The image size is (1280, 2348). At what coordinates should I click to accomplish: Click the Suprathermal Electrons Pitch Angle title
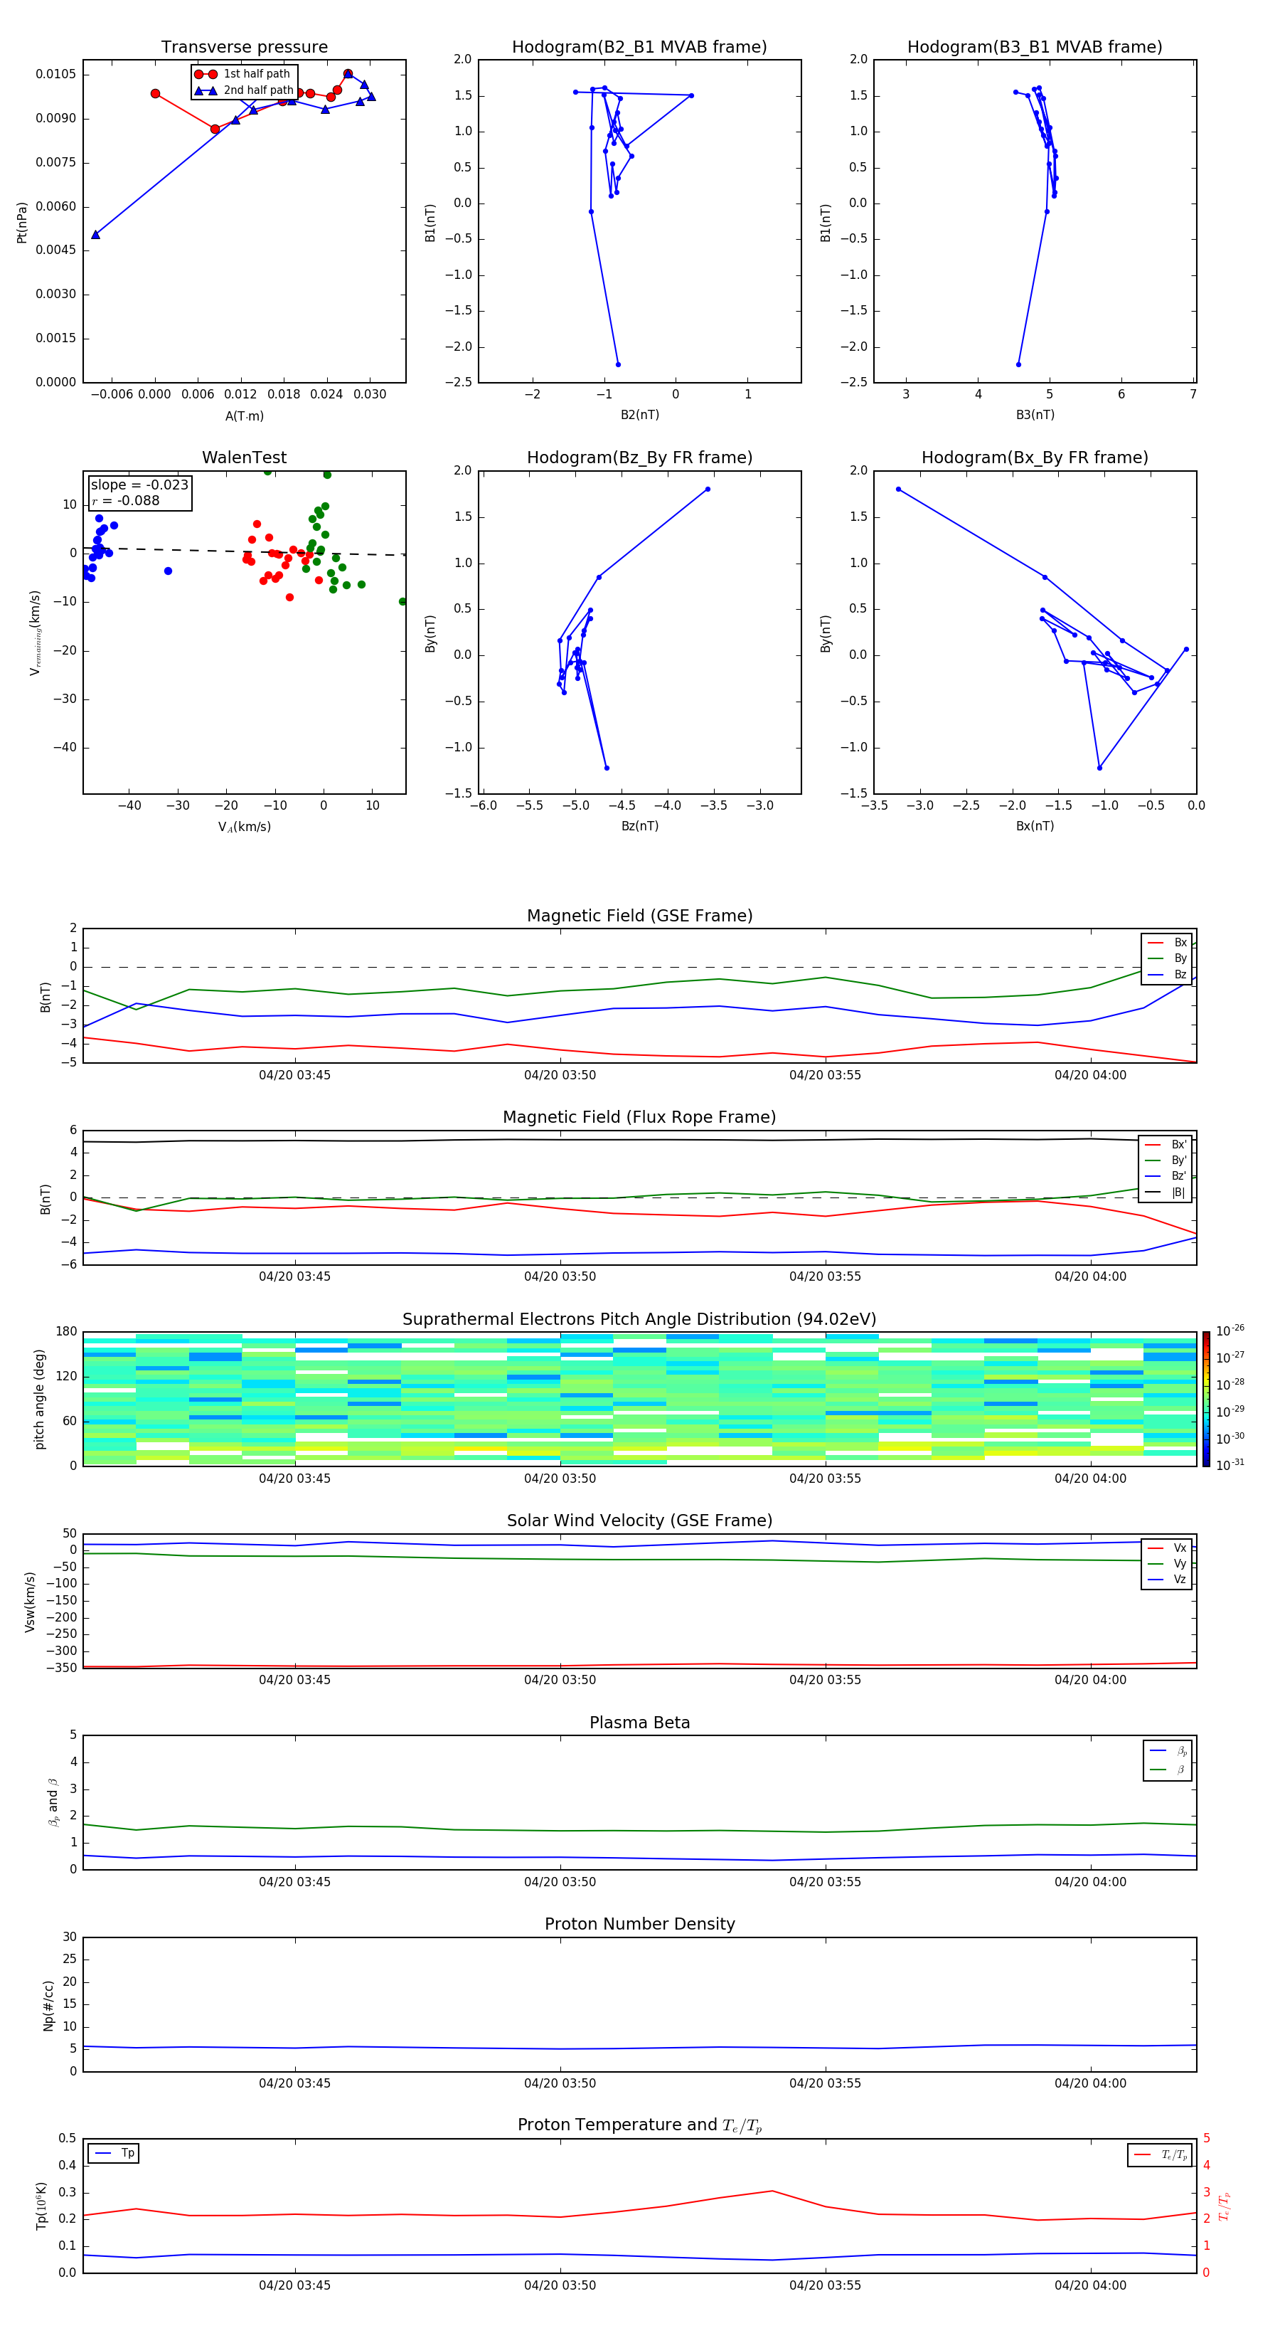(x=639, y=1319)
